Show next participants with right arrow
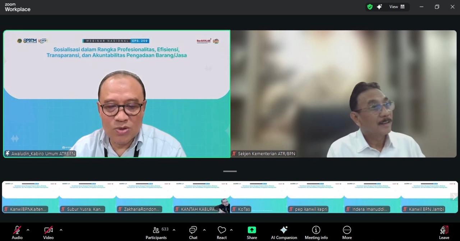460x241 pixels. pos(454,197)
